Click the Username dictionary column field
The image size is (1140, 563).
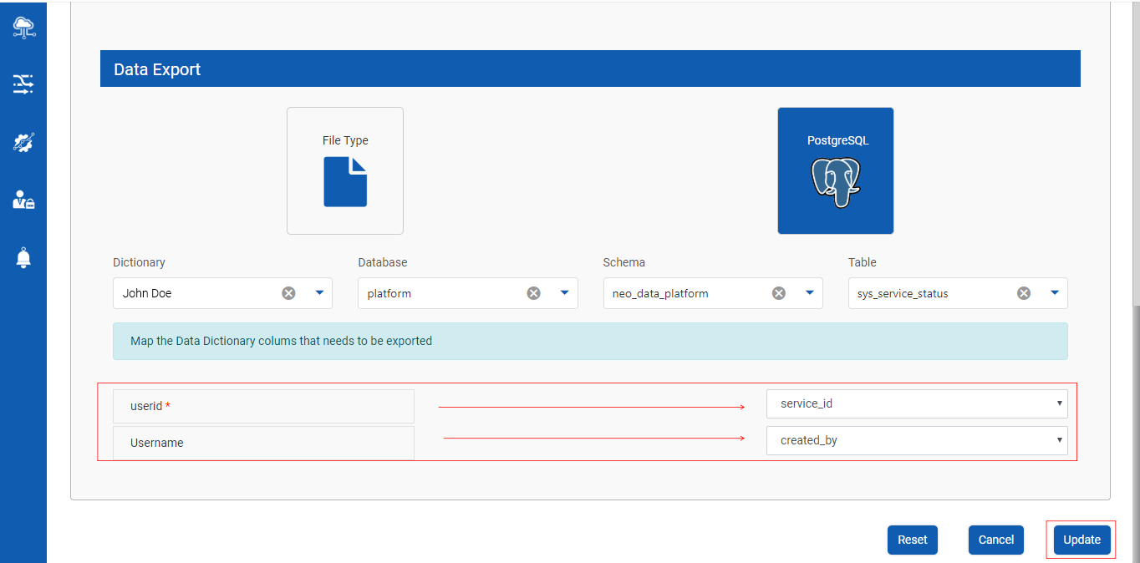click(263, 443)
